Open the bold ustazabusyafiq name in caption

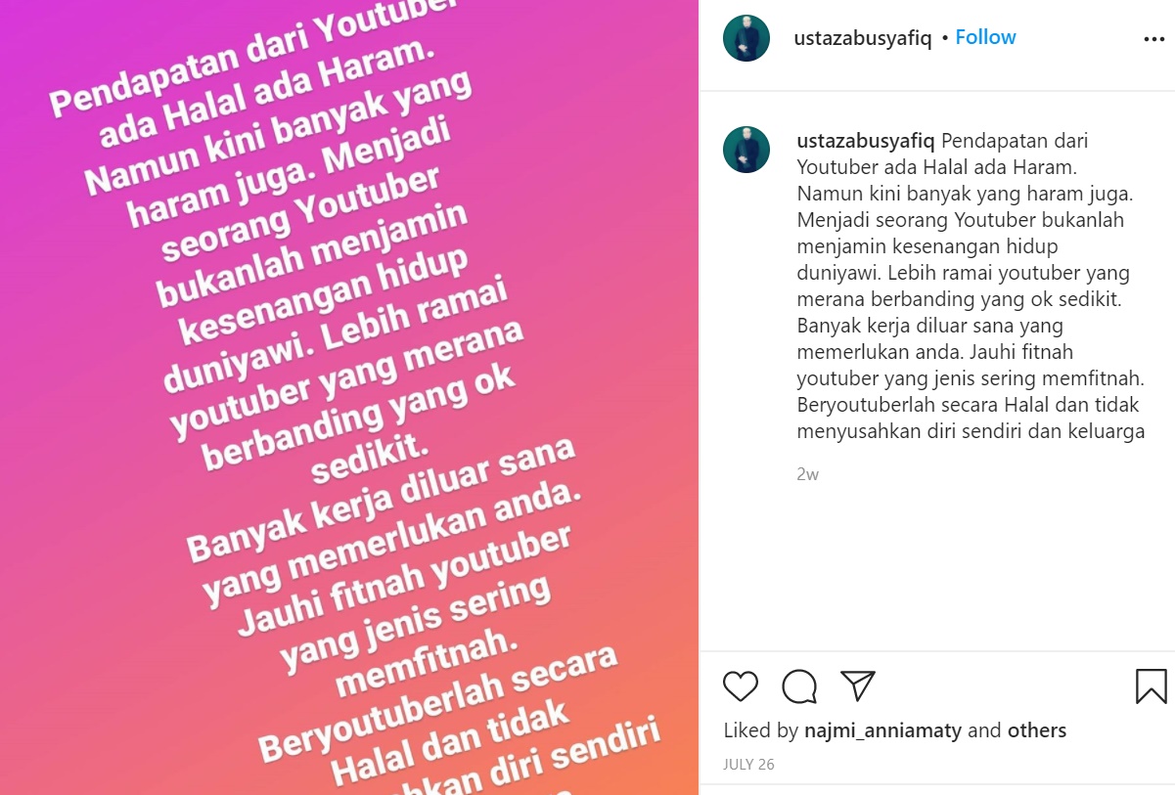click(867, 141)
